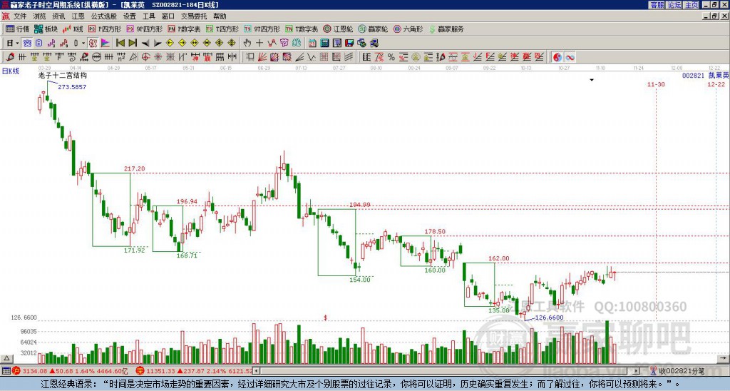The image size is (730, 391).
Task: Jump to first bar button
Action: (120, 43)
